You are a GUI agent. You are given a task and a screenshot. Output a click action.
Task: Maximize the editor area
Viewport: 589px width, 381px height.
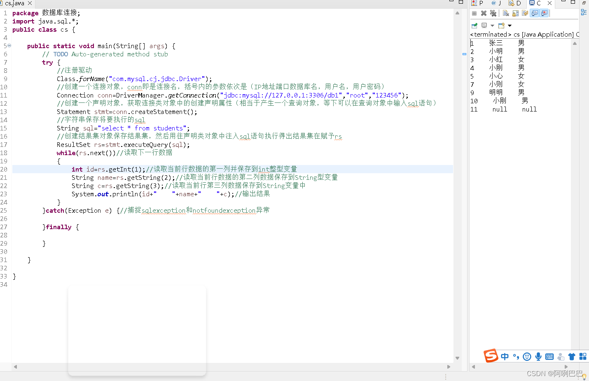[x=461, y=2]
